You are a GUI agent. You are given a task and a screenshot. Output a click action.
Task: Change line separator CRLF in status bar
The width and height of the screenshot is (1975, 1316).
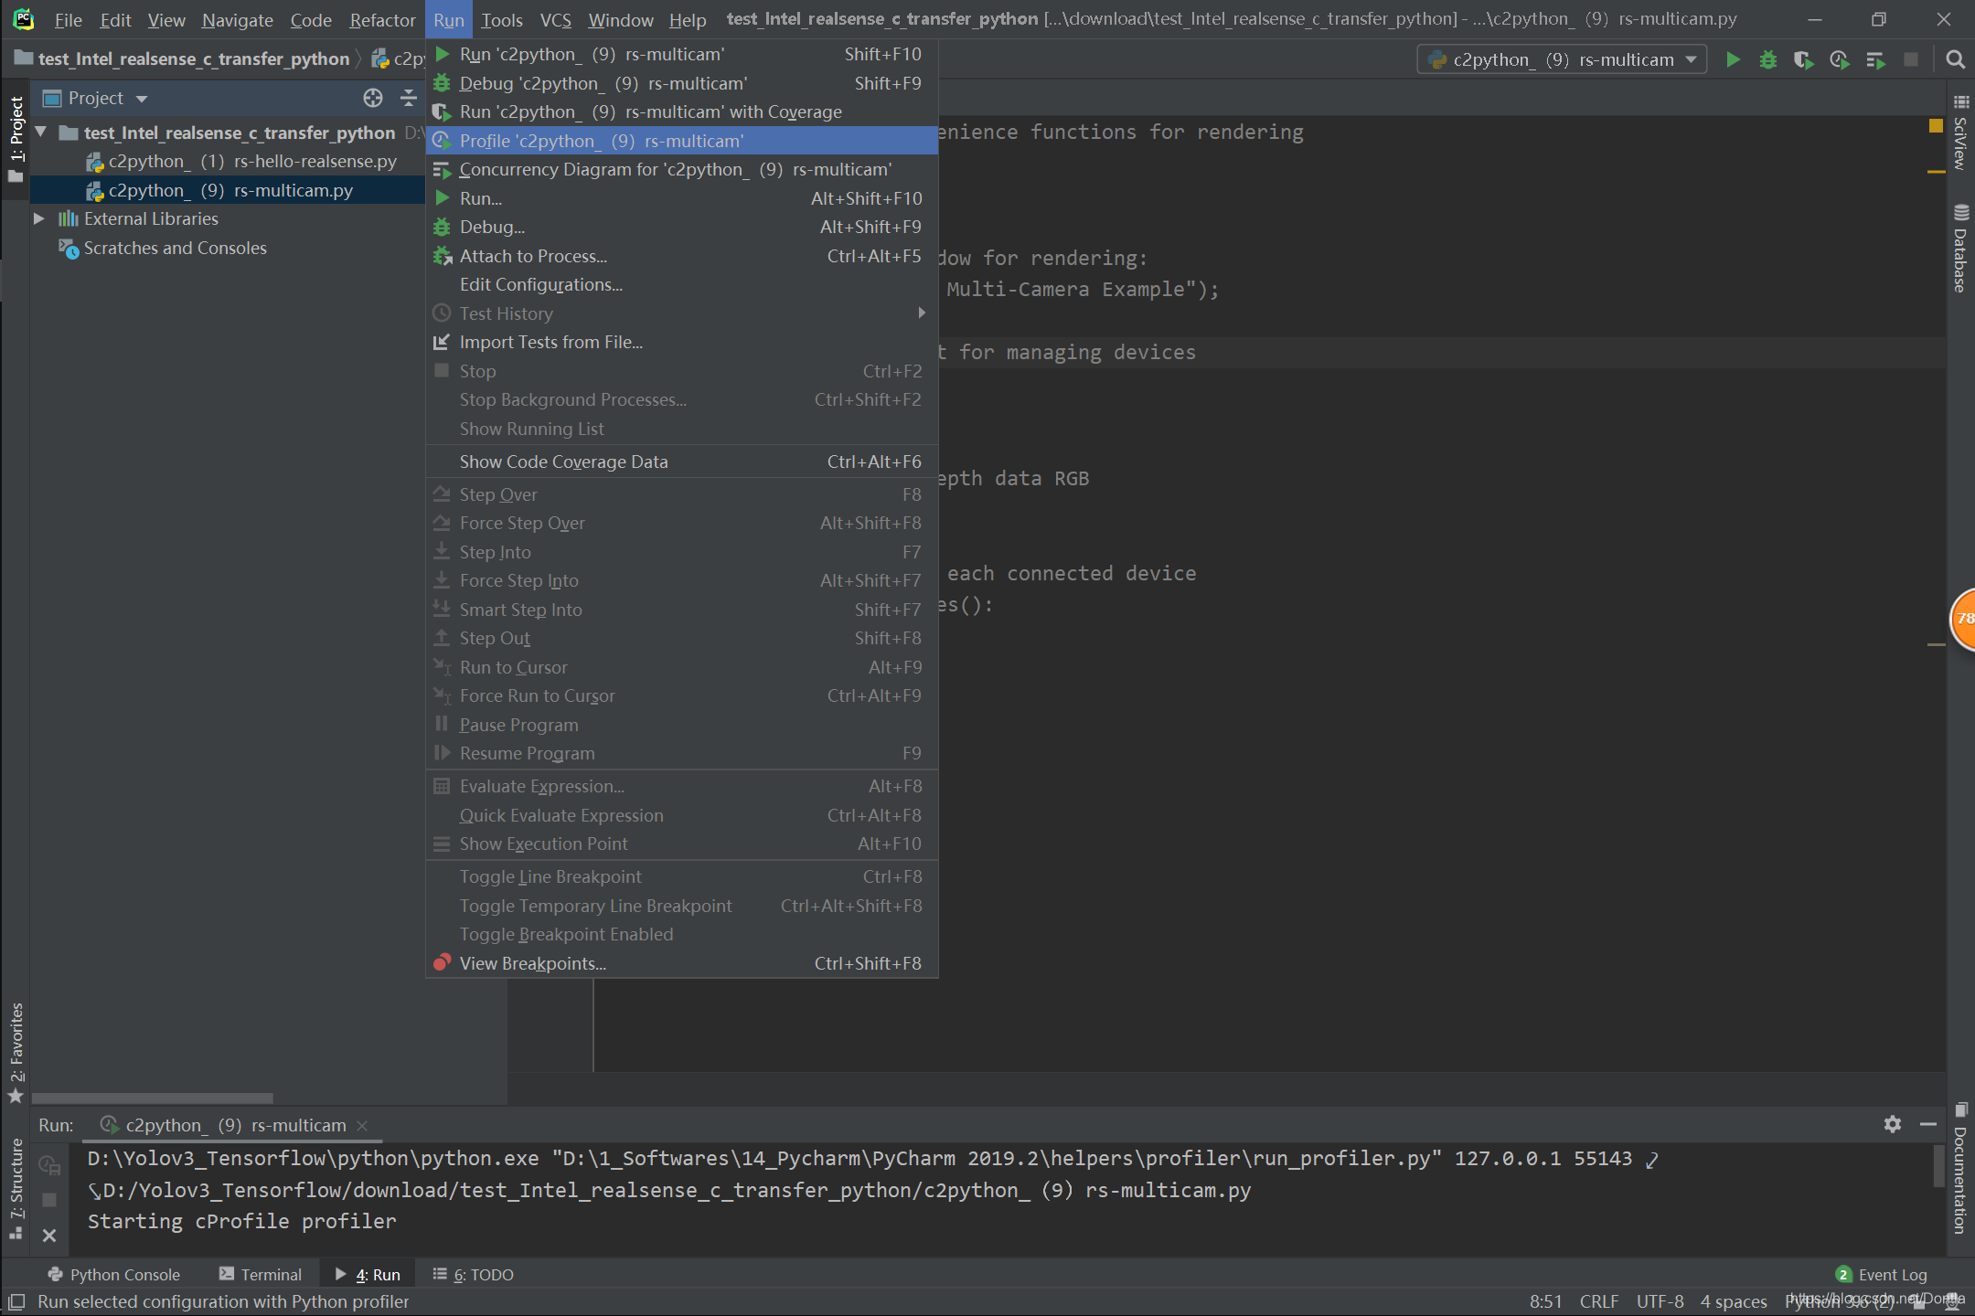point(1599,1301)
